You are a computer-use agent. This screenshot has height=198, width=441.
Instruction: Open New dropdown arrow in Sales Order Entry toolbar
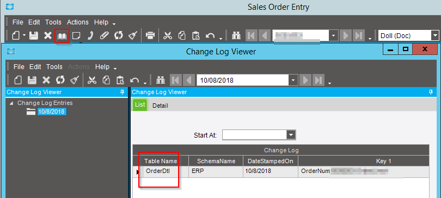coord(24,35)
